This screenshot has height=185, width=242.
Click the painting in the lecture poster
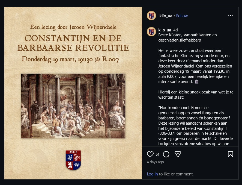click(x=73, y=106)
